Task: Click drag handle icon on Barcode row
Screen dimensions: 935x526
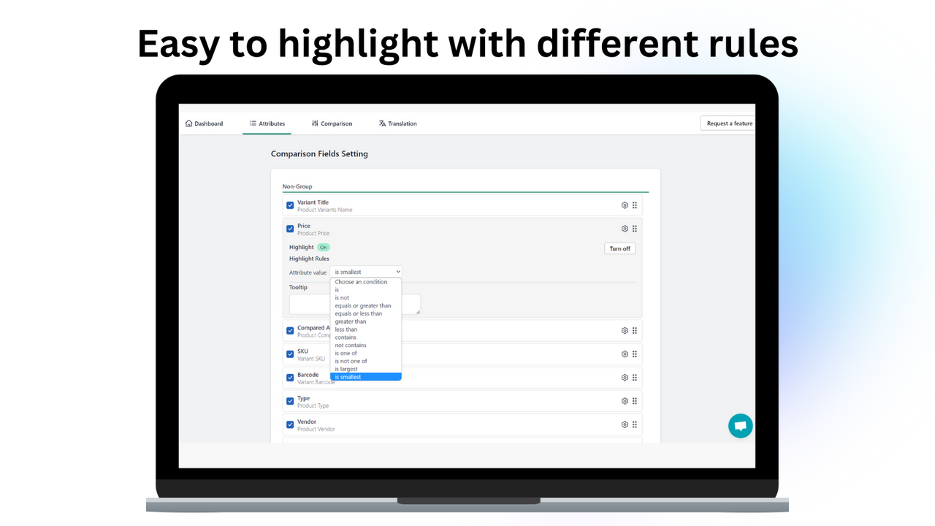Action: point(635,377)
